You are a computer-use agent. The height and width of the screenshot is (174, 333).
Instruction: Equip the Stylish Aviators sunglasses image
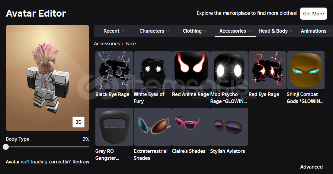[229, 127]
